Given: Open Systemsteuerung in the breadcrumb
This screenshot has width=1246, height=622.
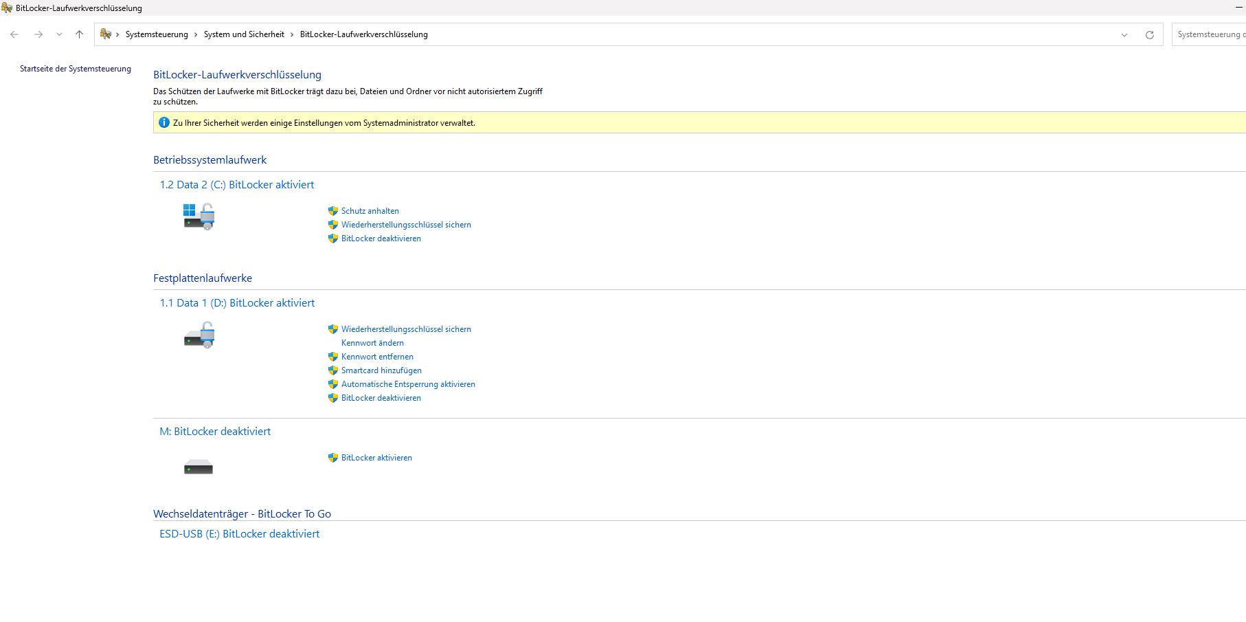Looking at the screenshot, I should pos(157,34).
